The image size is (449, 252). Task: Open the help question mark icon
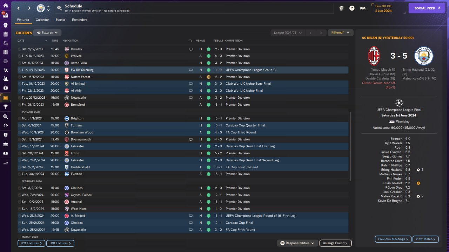352,8
